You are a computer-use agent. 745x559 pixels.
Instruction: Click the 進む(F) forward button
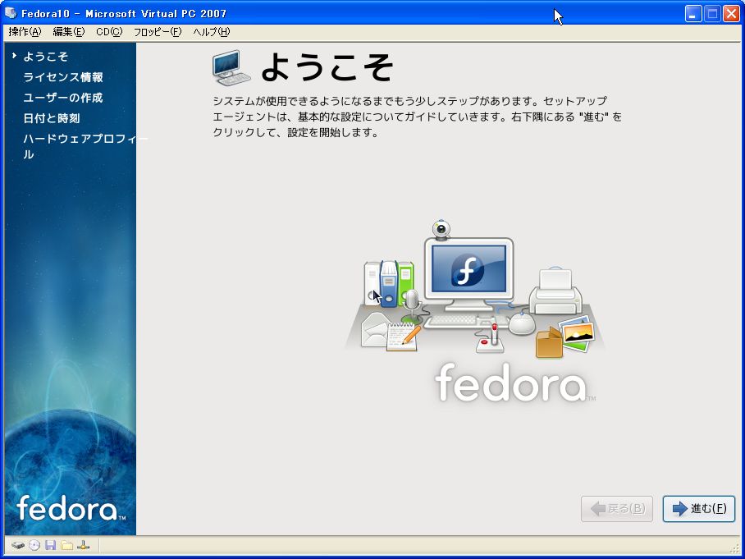(698, 509)
